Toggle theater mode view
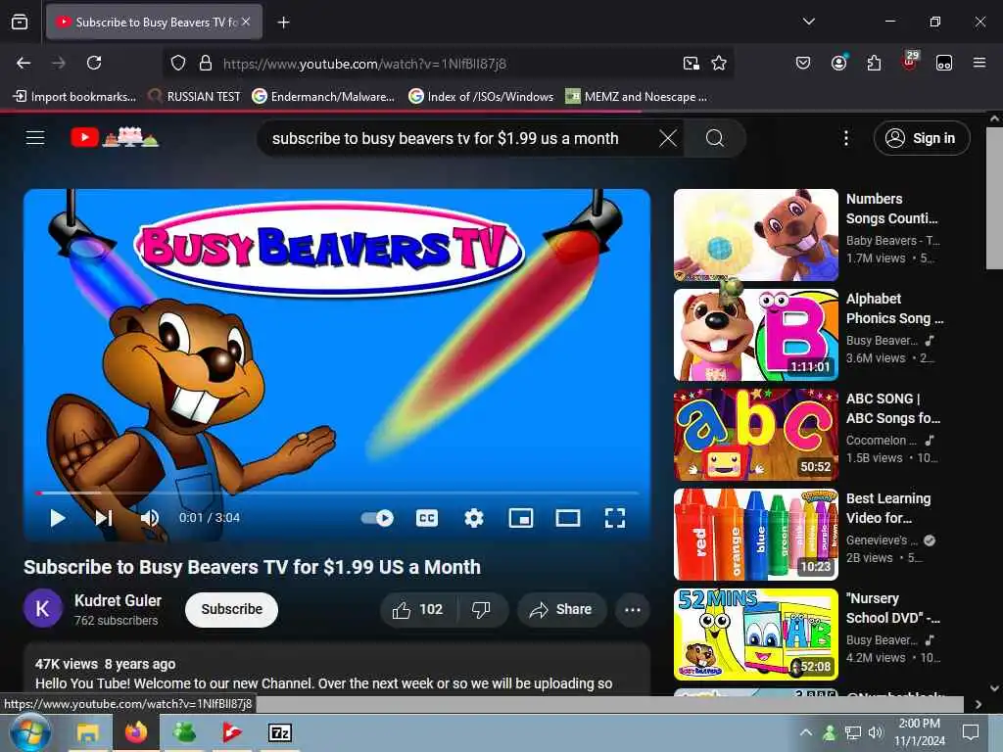 pyautogui.click(x=567, y=518)
